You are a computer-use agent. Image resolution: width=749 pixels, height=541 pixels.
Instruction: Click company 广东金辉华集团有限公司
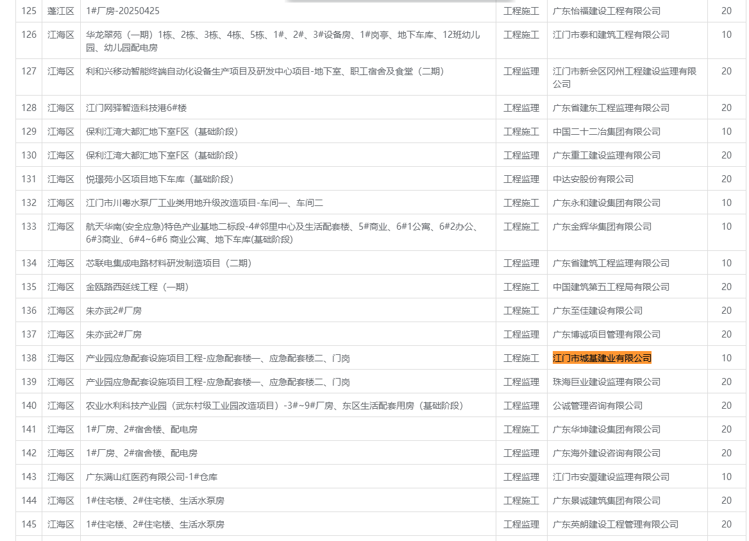602,227
